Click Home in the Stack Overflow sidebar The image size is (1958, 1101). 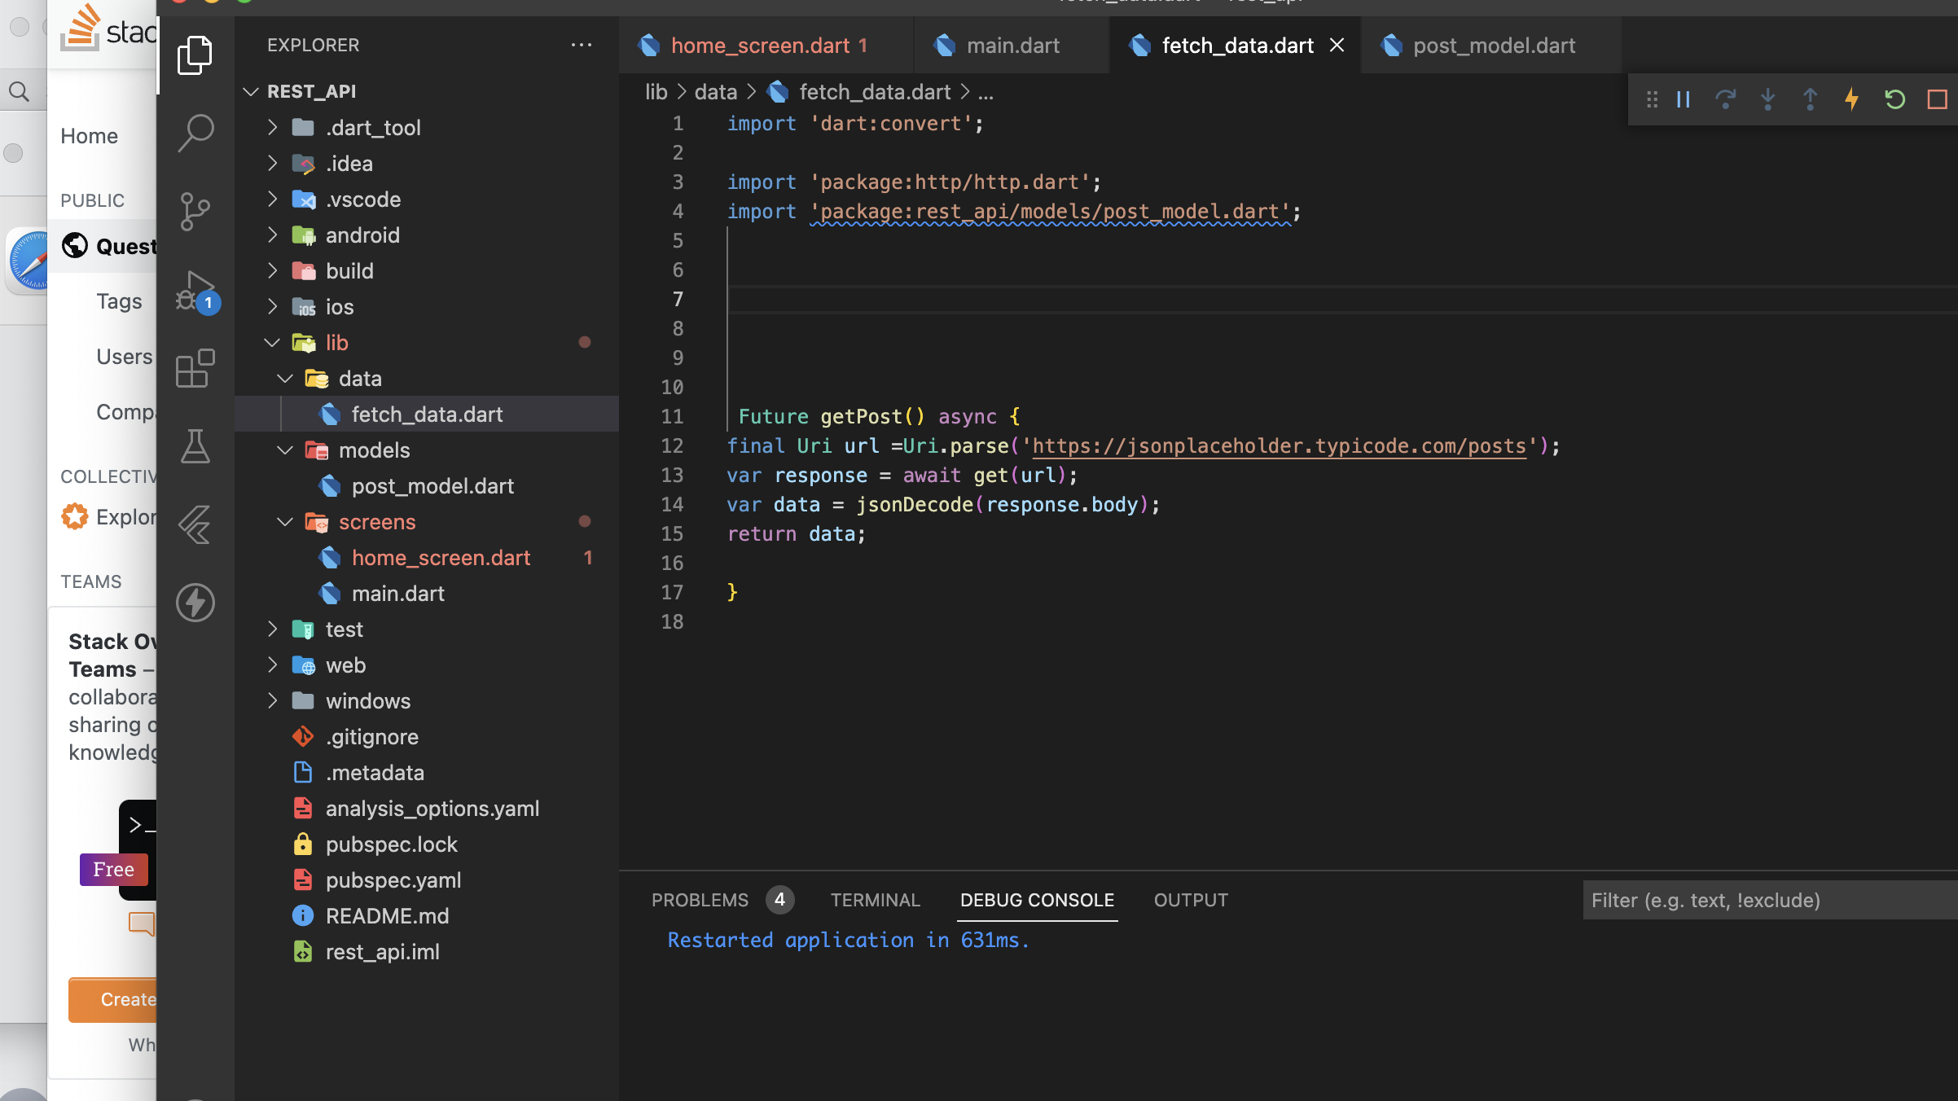[x=89, y=136]
